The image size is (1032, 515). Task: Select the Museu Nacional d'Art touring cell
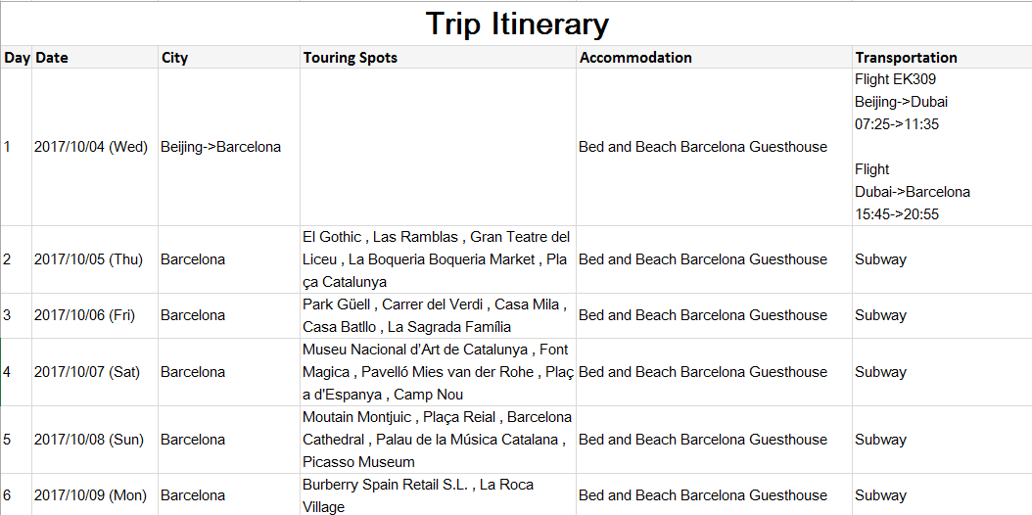click(x=438, y=372)
